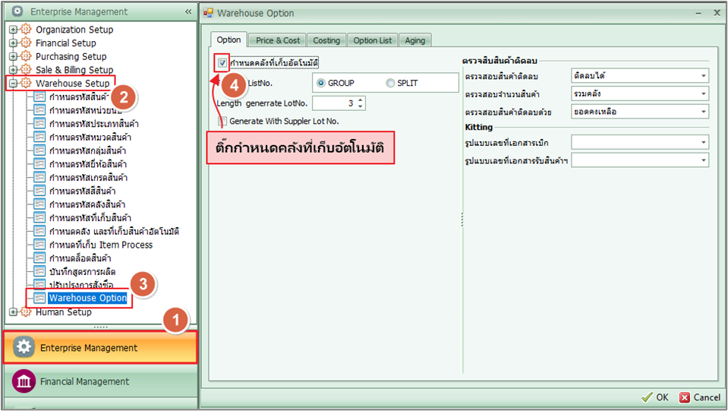
Task: Select the SPLIT radio button
Action: pyautogui.click(x=390, y=83)
